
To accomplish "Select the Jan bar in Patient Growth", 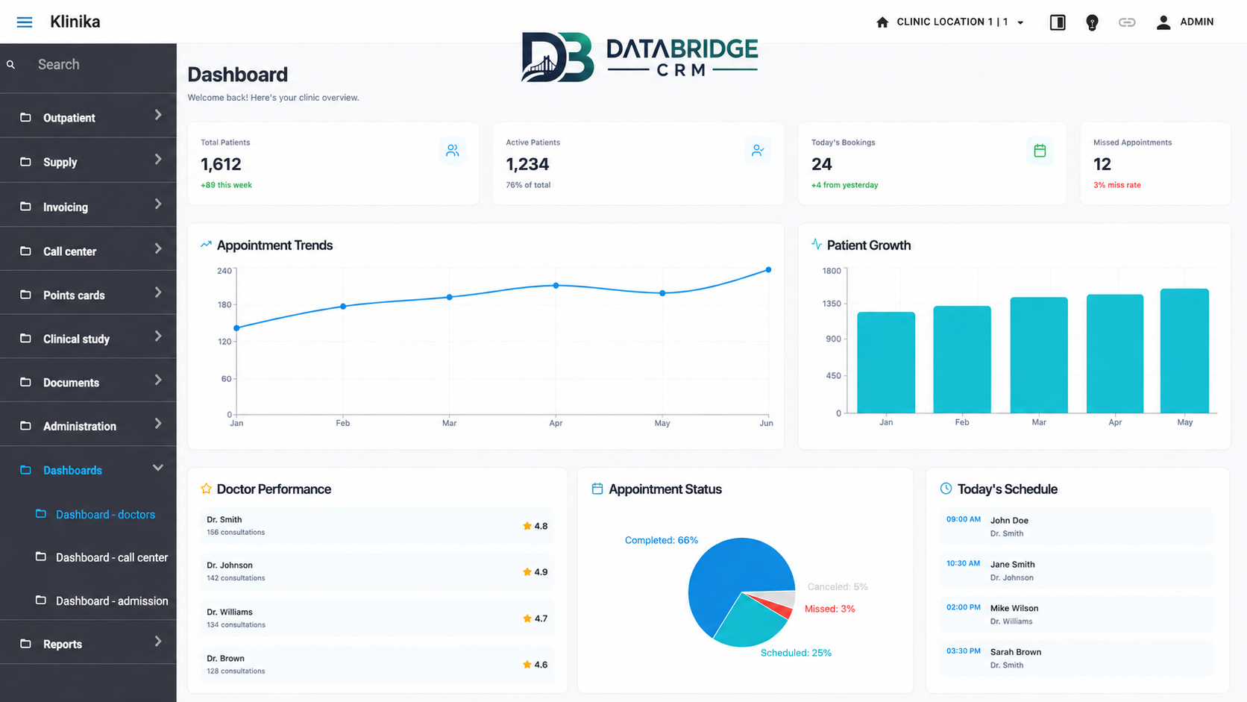I will pos(886,363).
